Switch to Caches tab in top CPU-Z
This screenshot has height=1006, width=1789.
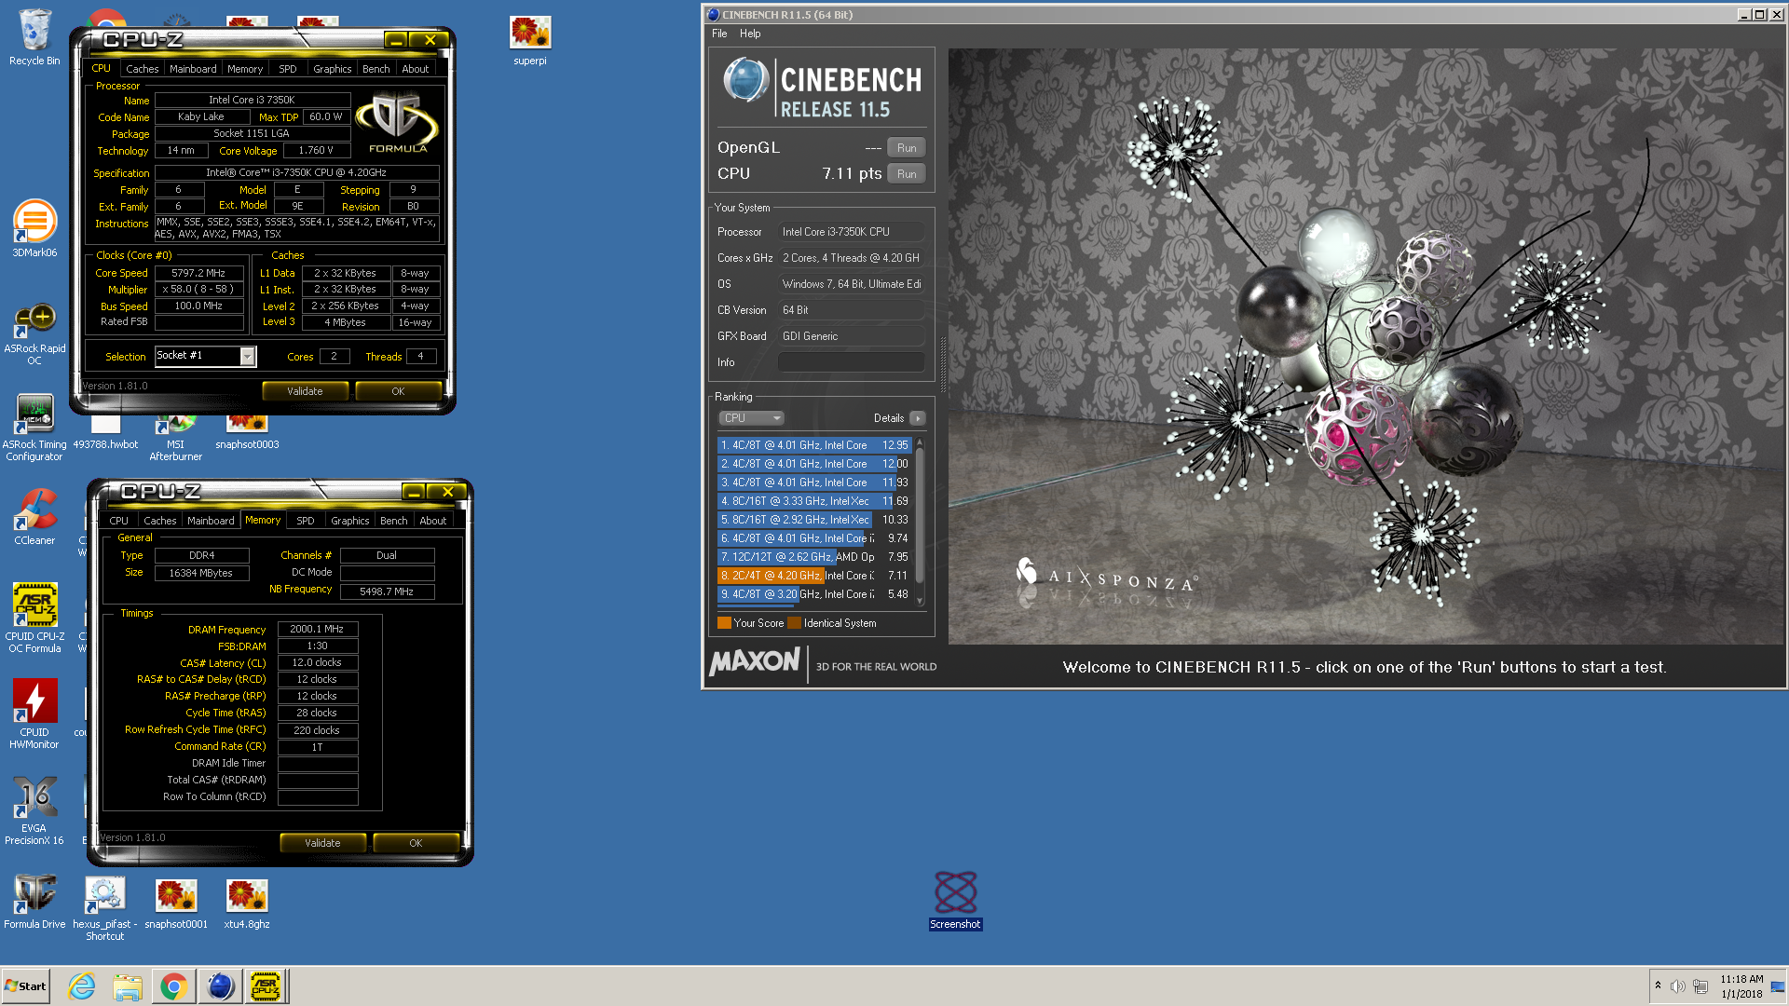143,69
